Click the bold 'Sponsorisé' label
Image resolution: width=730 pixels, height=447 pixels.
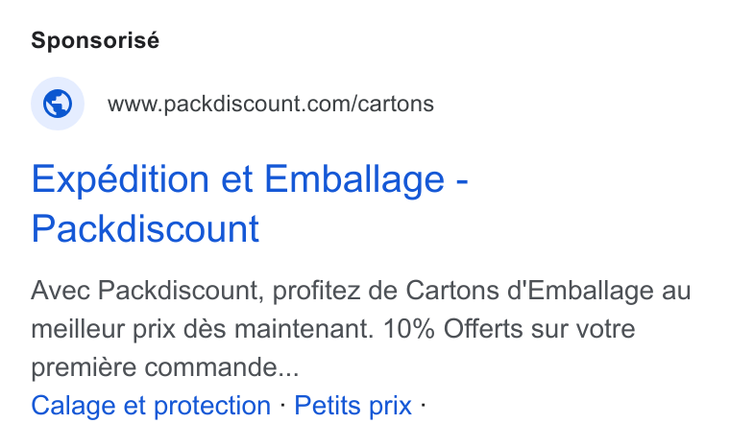pos(95,40)
